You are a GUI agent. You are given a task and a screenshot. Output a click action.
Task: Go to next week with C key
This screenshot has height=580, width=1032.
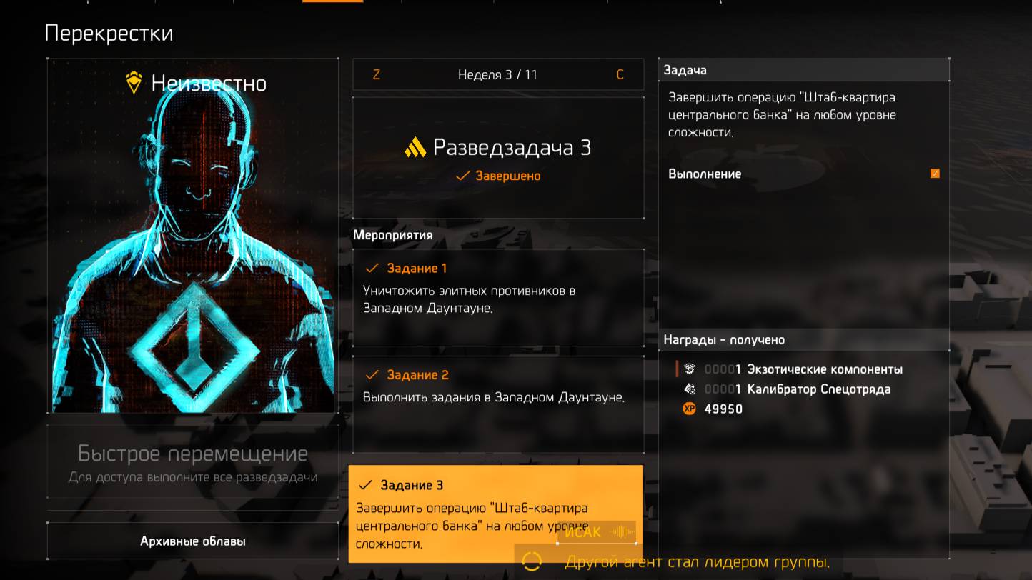(620, 74)
